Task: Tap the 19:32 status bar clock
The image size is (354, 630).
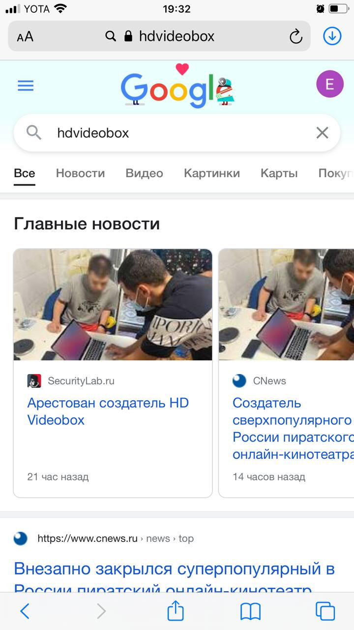Action: point(177,9)
